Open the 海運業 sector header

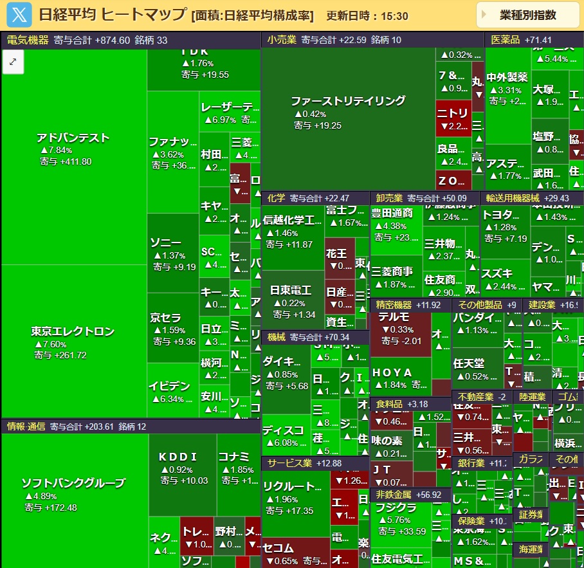[531, 549]
